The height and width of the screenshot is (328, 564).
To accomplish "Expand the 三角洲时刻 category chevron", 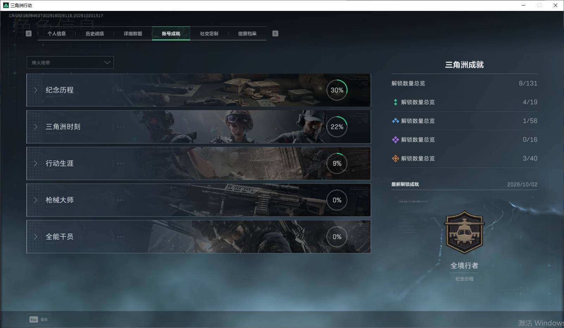I will coord(36,127).
